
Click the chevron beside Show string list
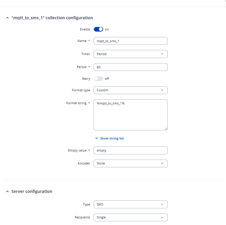pos(97,138)
